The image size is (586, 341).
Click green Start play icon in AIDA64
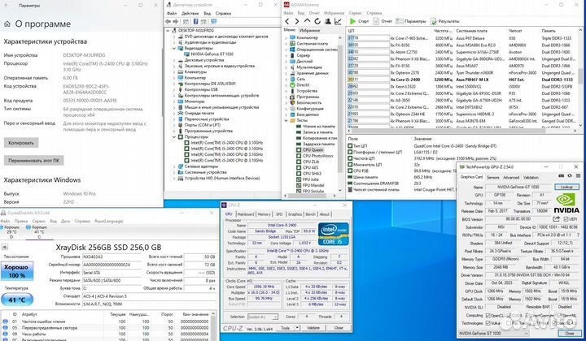(x=352, y=21)
